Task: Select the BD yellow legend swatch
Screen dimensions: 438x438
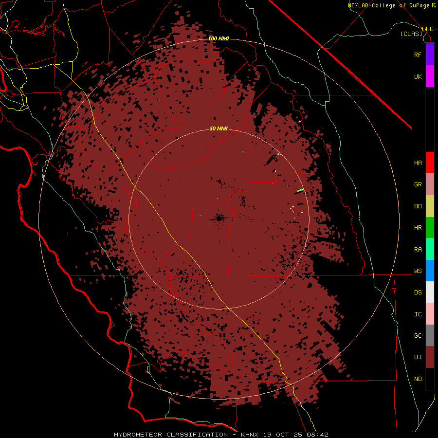Action: click(x=430, y=206)
